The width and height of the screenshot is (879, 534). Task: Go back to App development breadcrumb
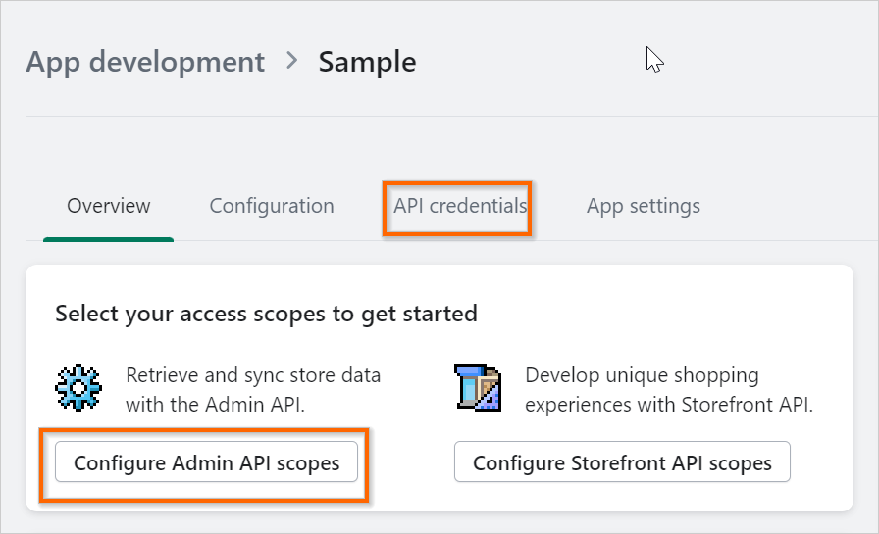pyautogui.click(x=145, y=62)
